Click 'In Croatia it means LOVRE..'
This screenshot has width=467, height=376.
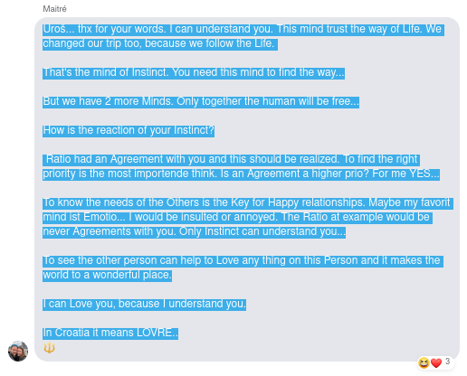point(110,333)
